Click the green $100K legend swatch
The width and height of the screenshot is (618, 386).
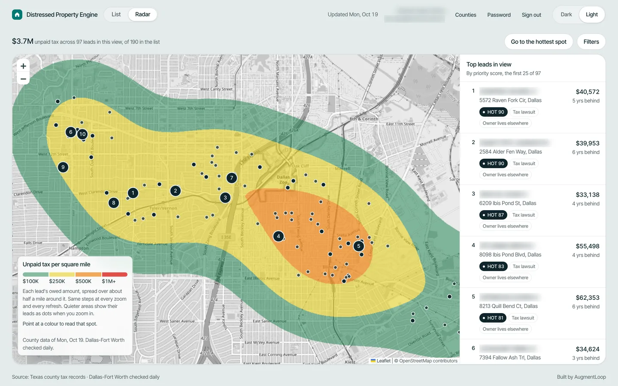(x=36, y=274)
